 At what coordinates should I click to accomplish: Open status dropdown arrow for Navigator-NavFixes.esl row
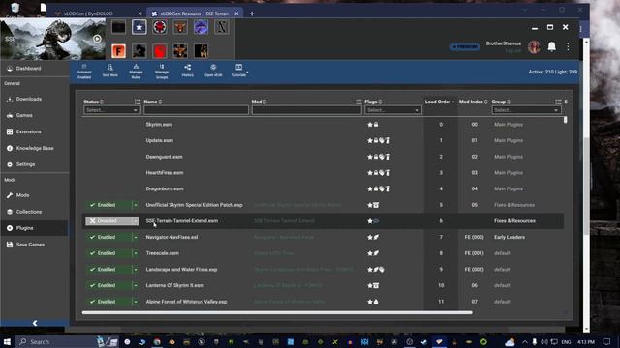click(x=136, y=237)
